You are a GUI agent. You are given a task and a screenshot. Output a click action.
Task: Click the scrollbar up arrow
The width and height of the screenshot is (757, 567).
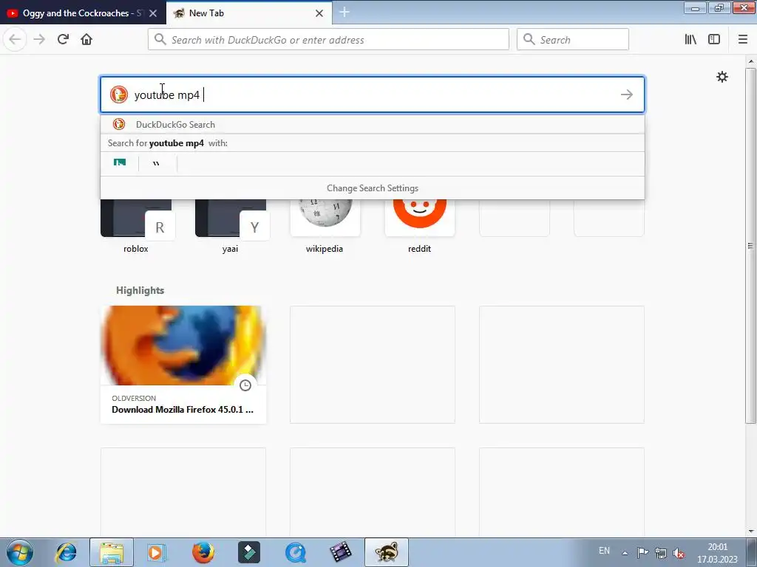click(x=751, y=61)
